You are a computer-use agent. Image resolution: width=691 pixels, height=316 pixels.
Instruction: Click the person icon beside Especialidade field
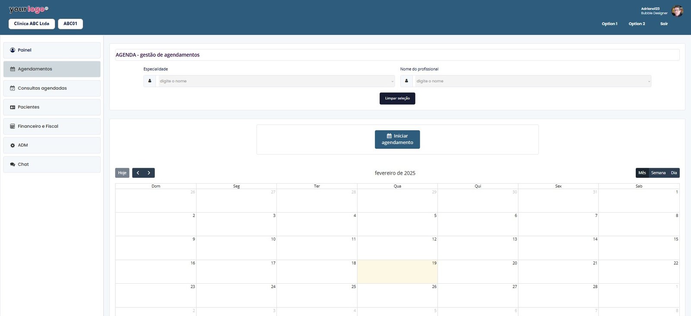point(150,81)
